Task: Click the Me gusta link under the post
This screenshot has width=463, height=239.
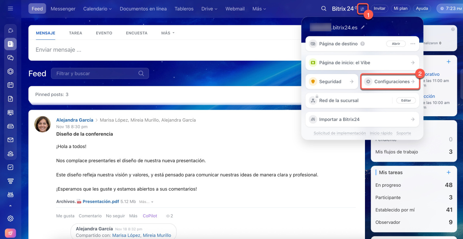Action: [65, 216]
